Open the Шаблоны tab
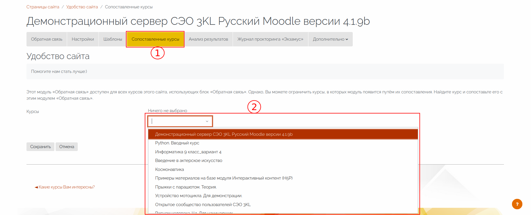The height and width of the screenshot is (215, 531). click(113, 39)
